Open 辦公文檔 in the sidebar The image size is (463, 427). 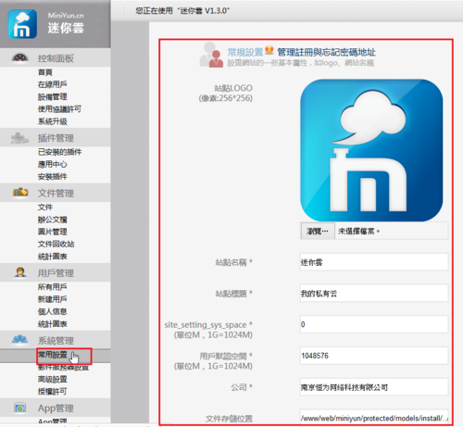tap(52, 220)
